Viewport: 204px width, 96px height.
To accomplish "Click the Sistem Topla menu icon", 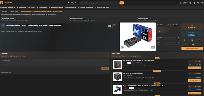I will tap(17, 8).
